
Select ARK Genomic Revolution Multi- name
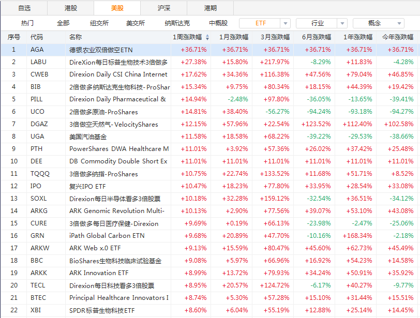(117, 211)
